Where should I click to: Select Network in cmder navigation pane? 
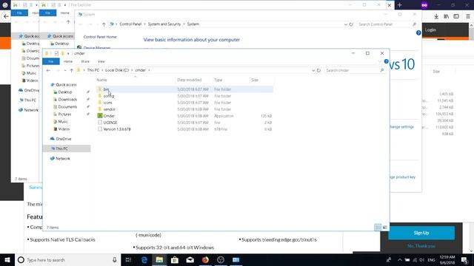point(62,159)
